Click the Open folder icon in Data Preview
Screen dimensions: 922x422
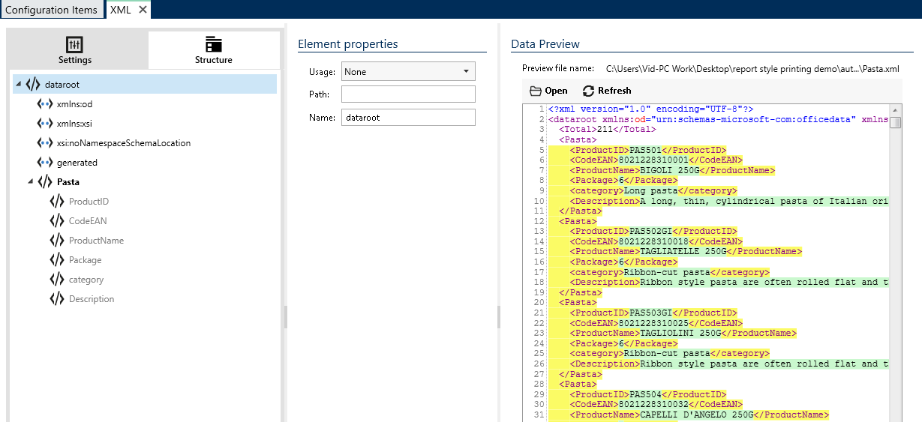(x=535, y=91)
